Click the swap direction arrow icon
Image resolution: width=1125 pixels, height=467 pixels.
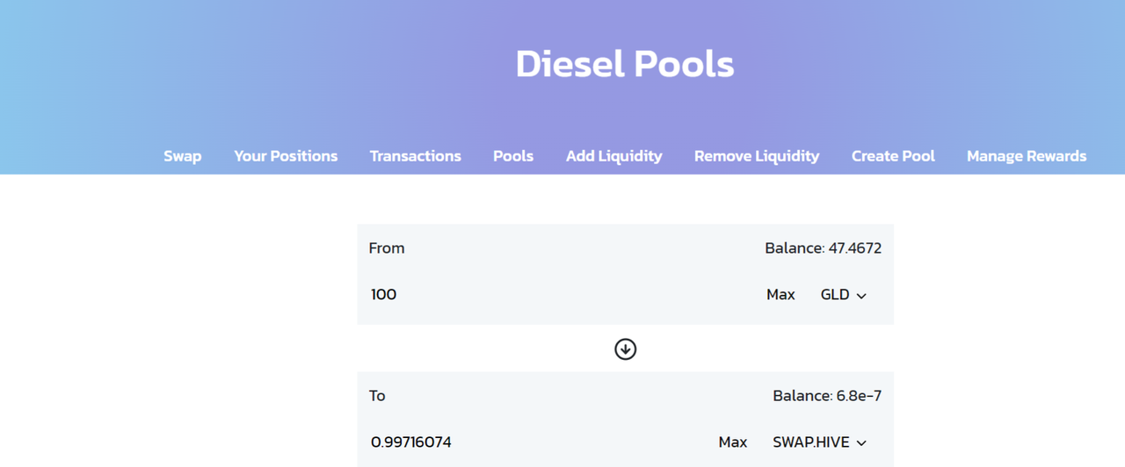tap(625, 349)
